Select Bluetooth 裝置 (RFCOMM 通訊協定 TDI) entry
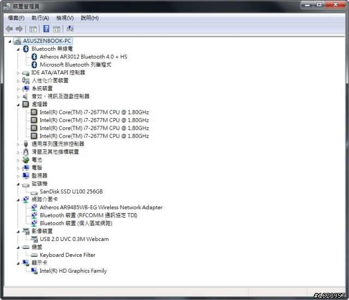Image resolution: width=349 pixels, height=300 pixels. 88,215
